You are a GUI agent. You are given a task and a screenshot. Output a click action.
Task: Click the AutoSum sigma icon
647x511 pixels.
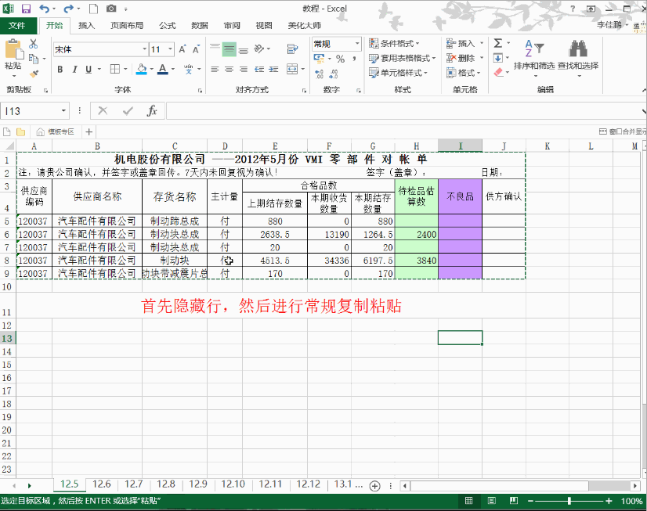click(x=498, y=44)
